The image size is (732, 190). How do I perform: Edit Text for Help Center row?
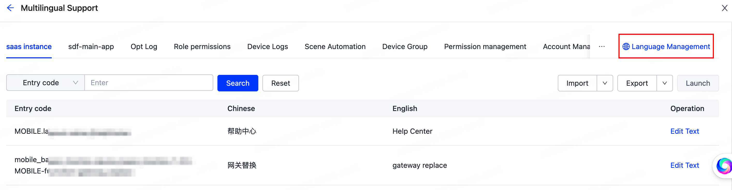(685, 131)
